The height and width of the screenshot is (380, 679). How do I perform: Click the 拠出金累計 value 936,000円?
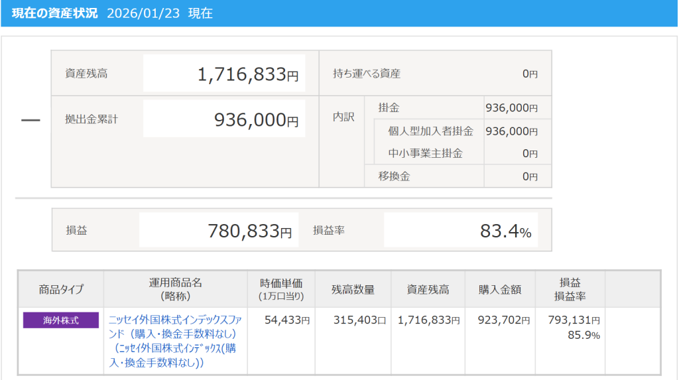[257, 119]
